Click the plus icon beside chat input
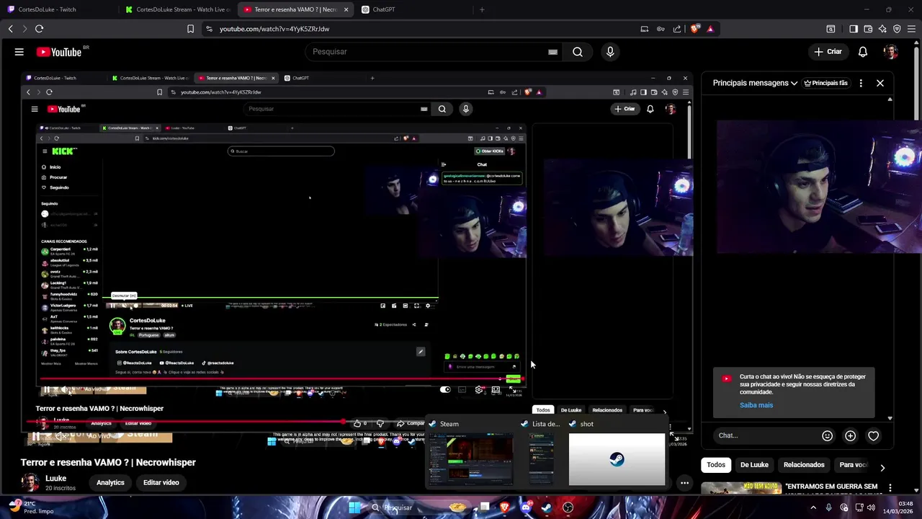This screenshot has width=922, height=519. [x=850, y=435]
